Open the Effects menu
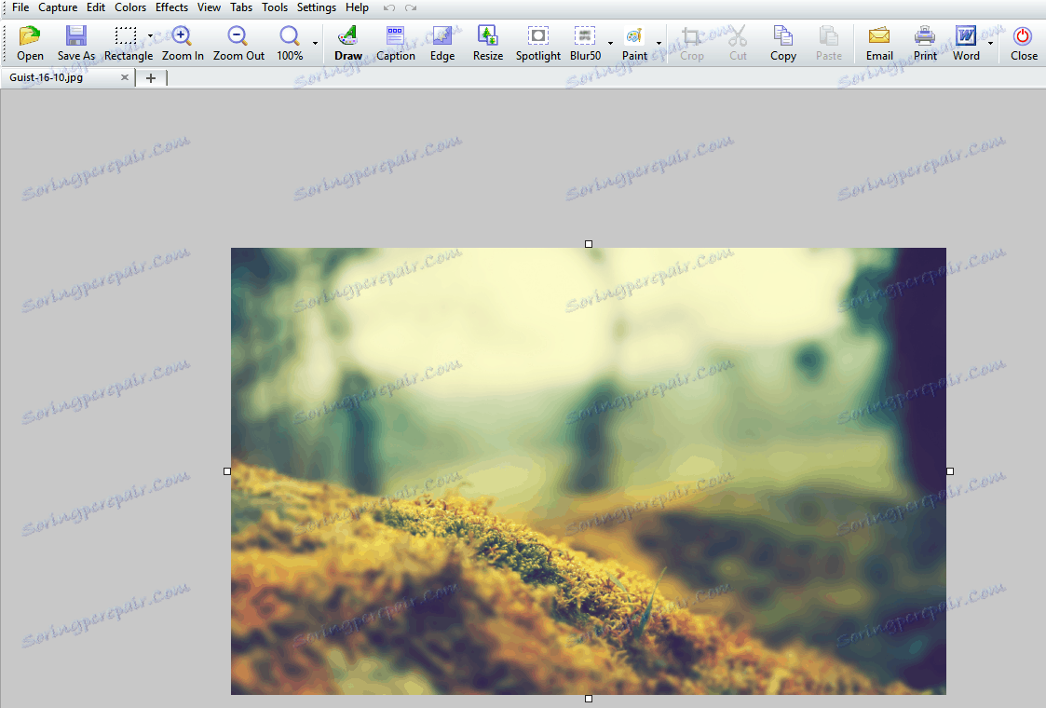1046x708 pixels. (171, 7)
